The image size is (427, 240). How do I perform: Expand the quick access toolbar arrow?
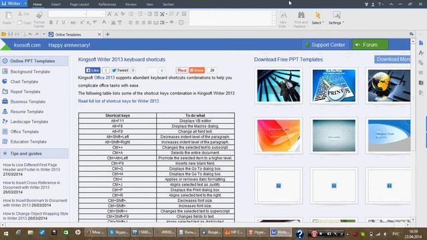pyautogui.click(x=43, y=34)
